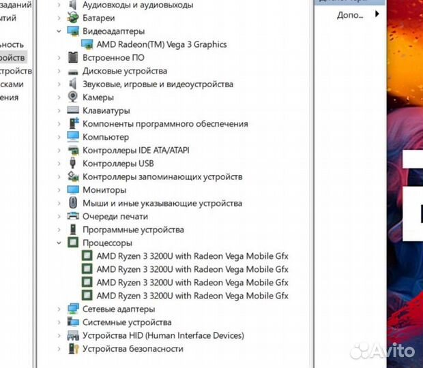Image resolution: width=423 pixels, height=368 pixels.
Task: Select Системные устройства label
Action: click(127, 322)
